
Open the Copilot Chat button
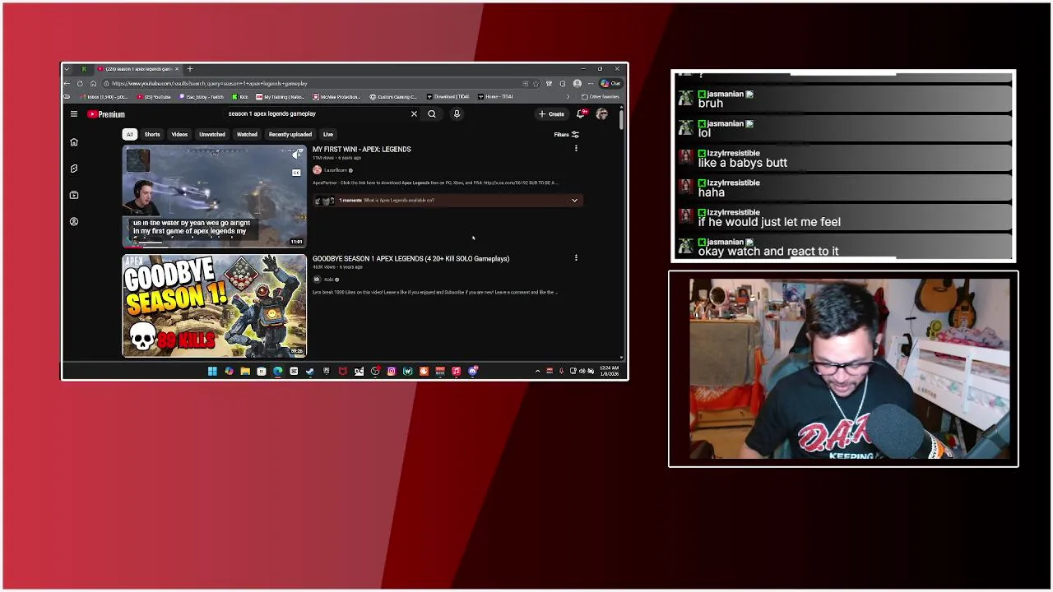[x=610, y=83]
